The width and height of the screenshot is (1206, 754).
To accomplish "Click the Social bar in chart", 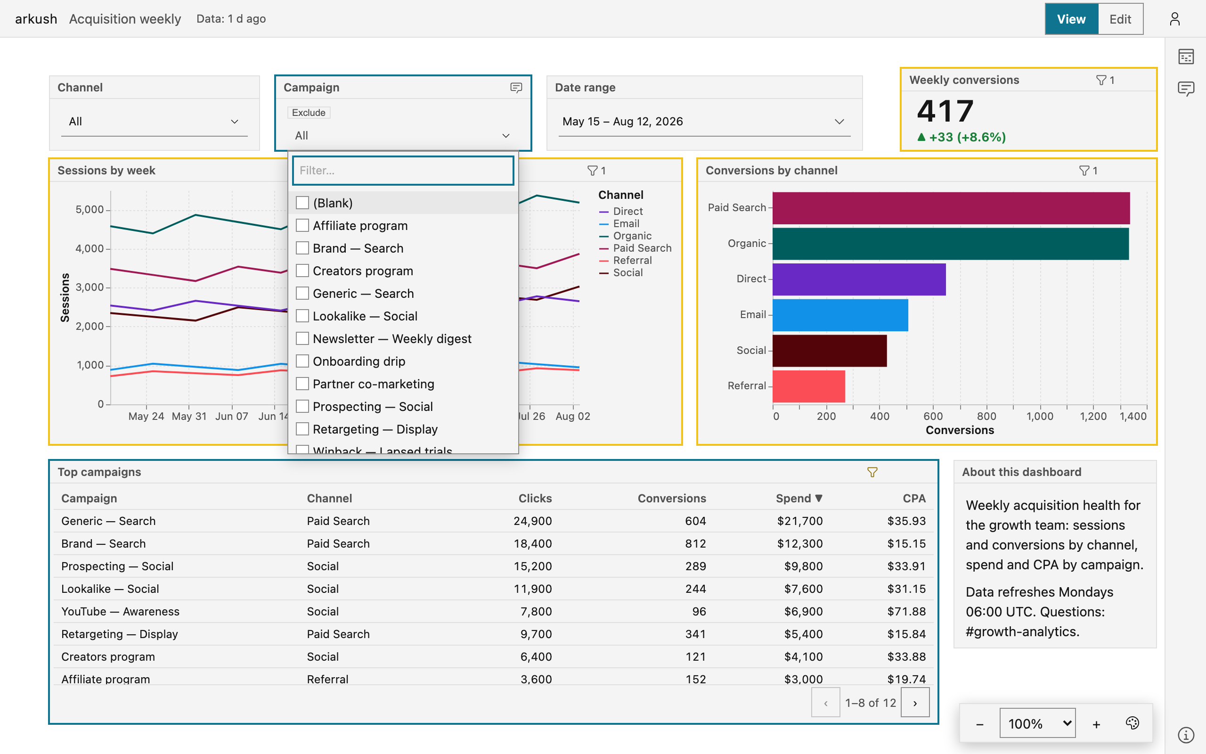I will 830,351.
